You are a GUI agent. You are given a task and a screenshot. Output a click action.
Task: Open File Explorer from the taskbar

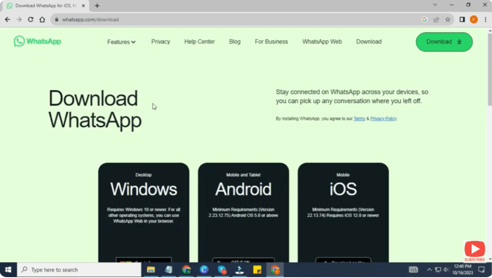(x=151, y=269)
